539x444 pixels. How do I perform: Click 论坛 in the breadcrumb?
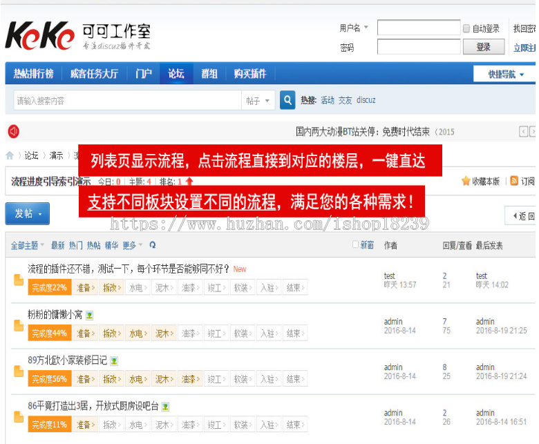coord(32,155)
